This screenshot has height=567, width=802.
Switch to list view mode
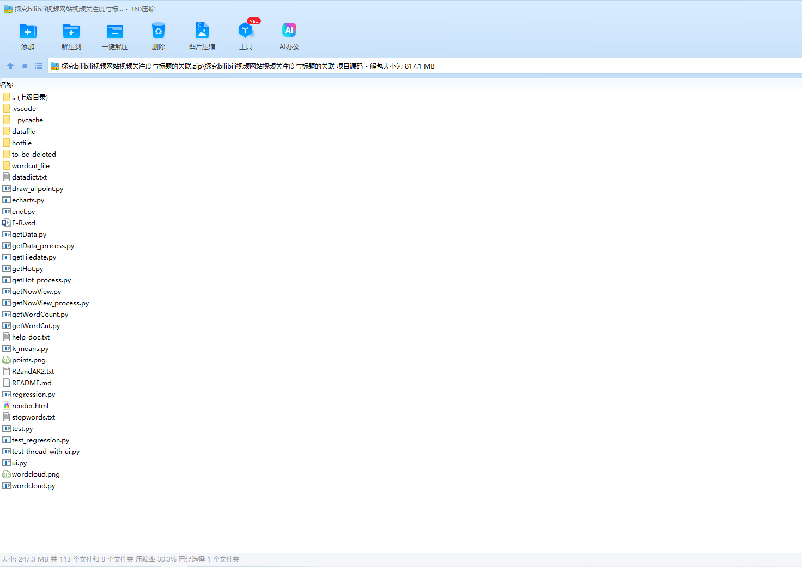(39, 66)
